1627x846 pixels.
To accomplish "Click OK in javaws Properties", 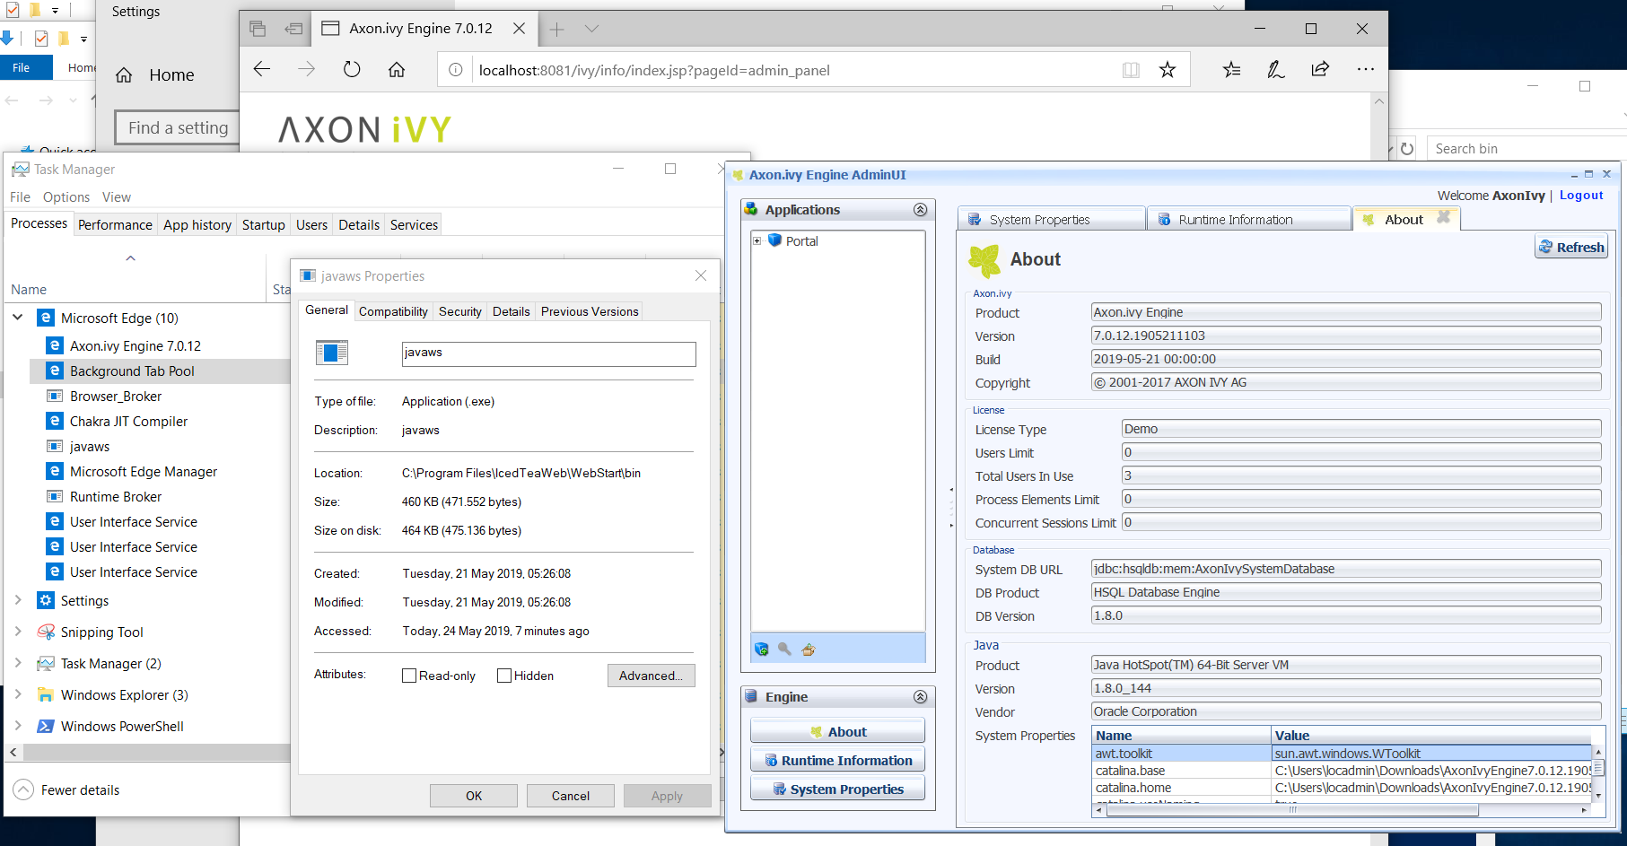I will [x=474, y=796].
